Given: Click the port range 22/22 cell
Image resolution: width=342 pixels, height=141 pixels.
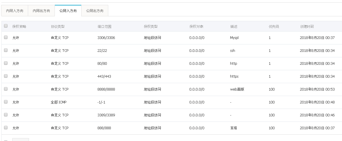Looking at the screenshot, I should (102, 50).
